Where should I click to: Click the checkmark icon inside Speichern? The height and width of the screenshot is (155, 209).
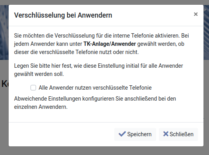pyautogui.click(x=122, y=134)
